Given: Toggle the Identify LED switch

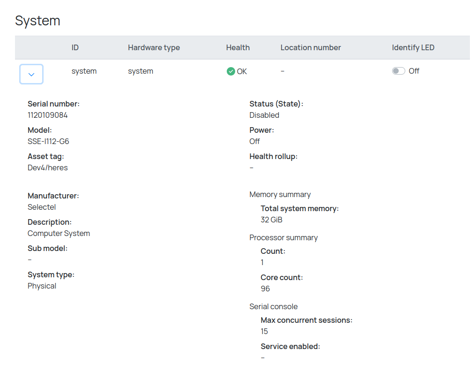Looking at the screenshot, I should pos(398,71).
